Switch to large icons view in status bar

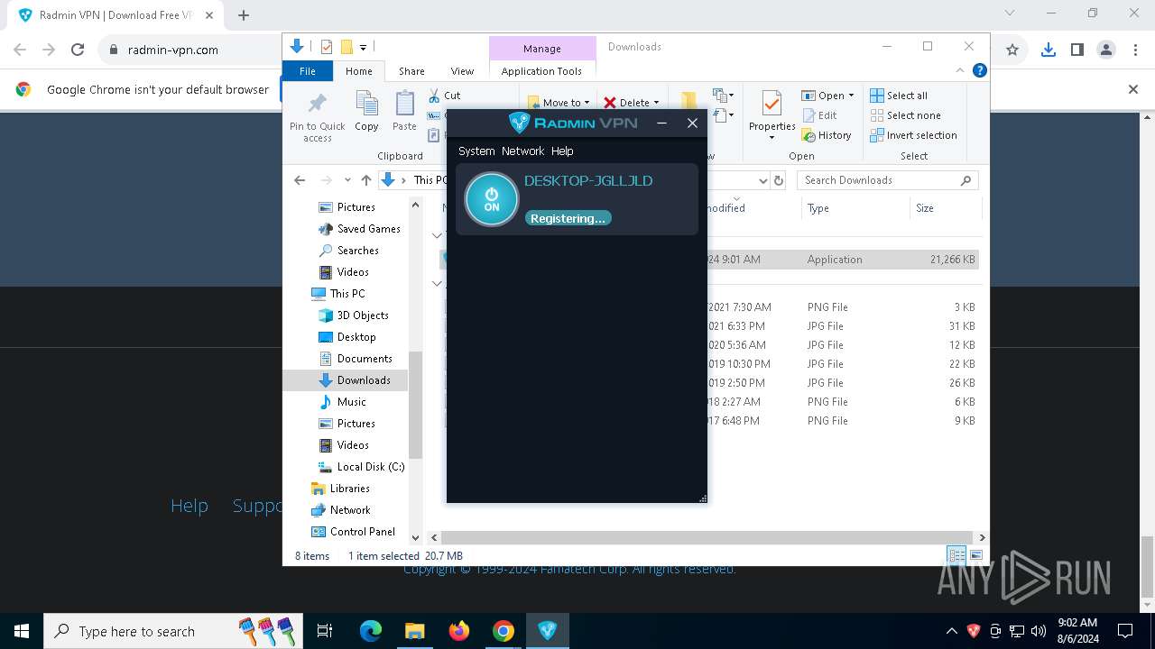pos(975,556)
